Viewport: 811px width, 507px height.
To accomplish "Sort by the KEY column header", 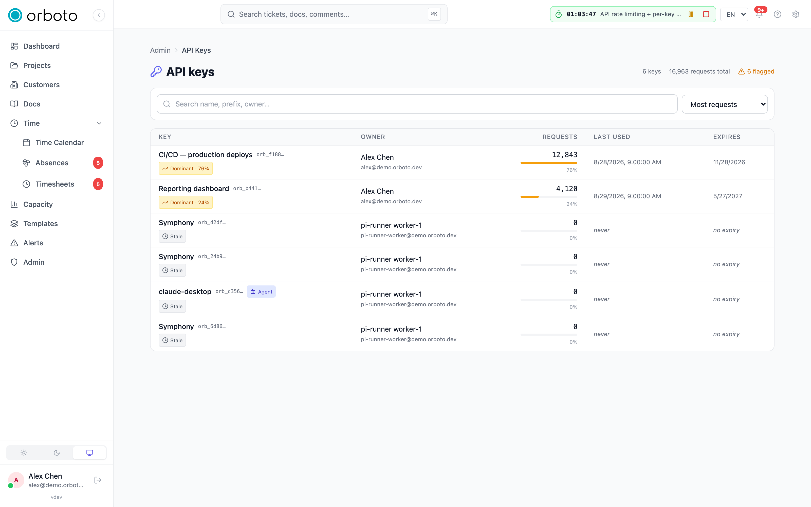I will (x=165, y=137).
